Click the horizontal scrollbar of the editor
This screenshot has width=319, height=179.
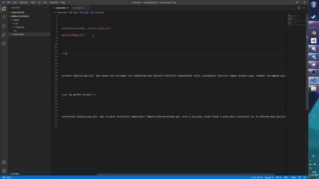click(185, 175)
